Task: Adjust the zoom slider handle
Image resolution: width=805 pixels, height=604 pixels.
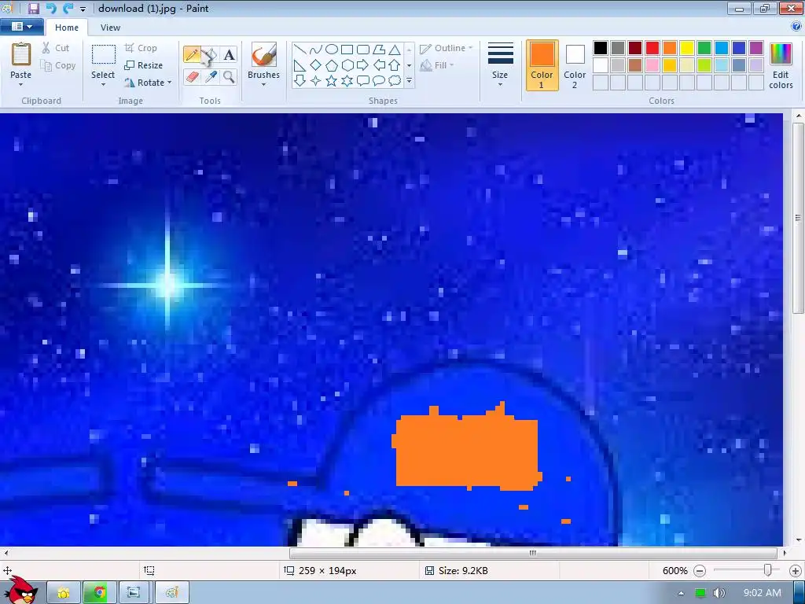Action: pyautogui.click(x=768, y=570)
